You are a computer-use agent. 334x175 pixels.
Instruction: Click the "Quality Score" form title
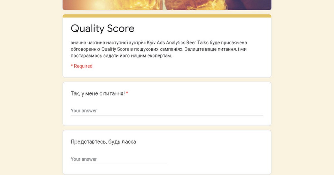(102, 28)
